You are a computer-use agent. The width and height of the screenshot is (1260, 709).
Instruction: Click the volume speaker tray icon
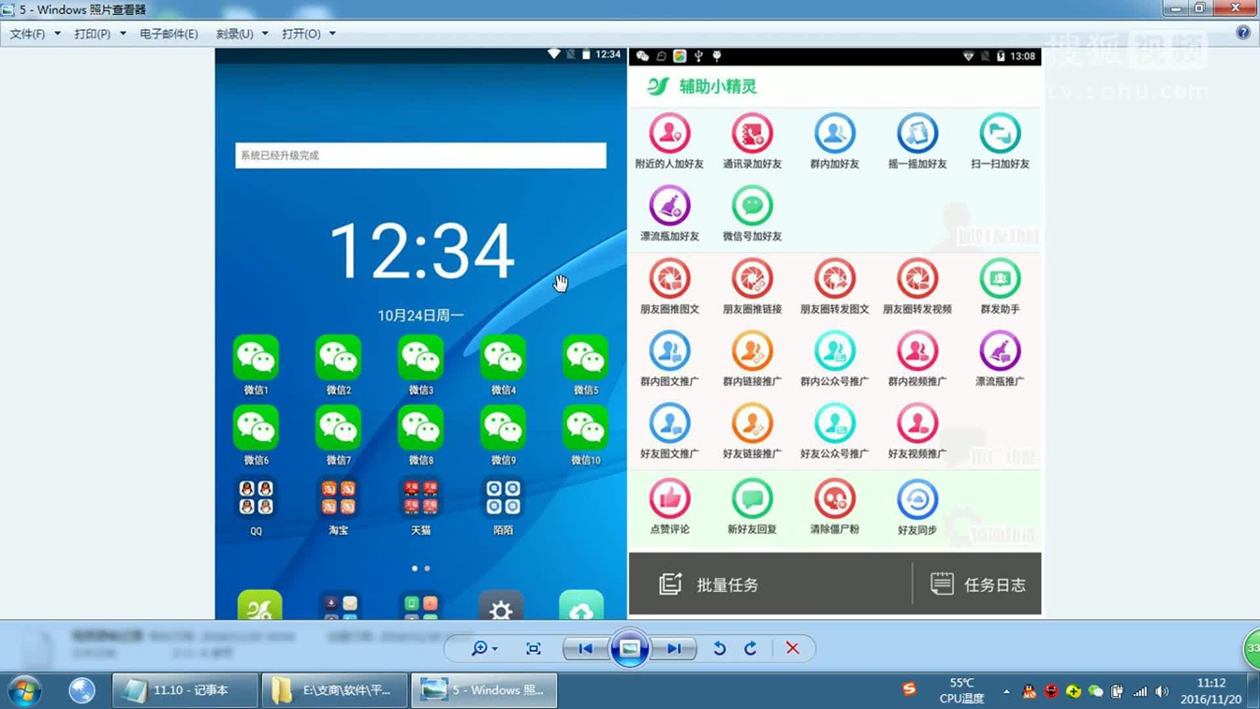click(x=1162, y=691)
